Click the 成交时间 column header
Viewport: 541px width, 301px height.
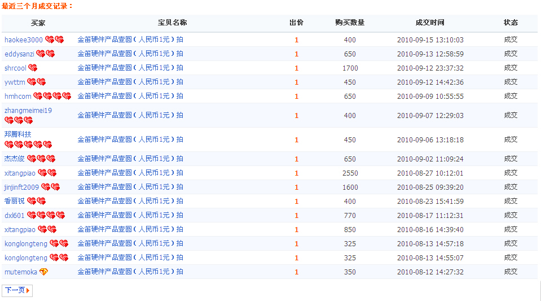tap(430, 23)
